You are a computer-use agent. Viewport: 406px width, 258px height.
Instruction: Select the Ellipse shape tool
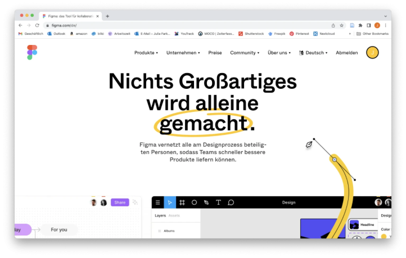tap(194, 202)
